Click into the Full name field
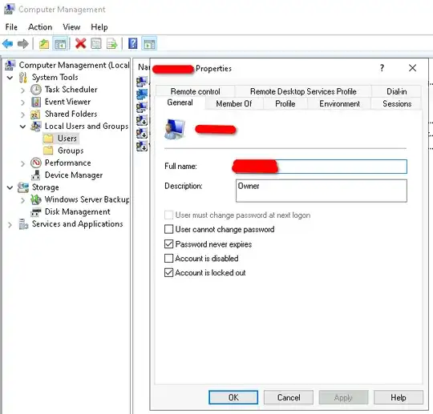The width and height of the screenshot is (433, 414). click(321, 167)
